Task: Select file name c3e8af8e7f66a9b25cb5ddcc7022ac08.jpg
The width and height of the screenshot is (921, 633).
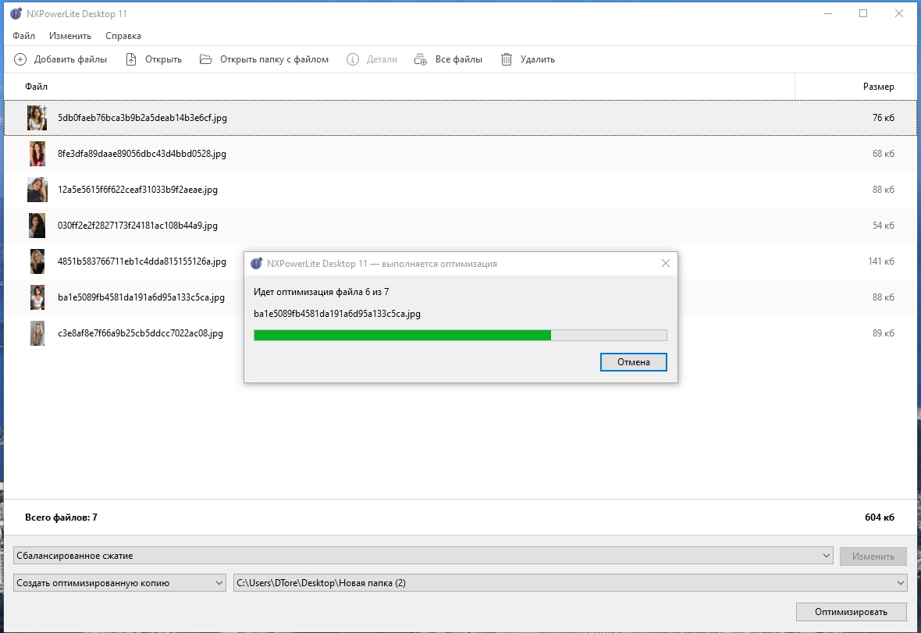Action: tap(140, 333)
